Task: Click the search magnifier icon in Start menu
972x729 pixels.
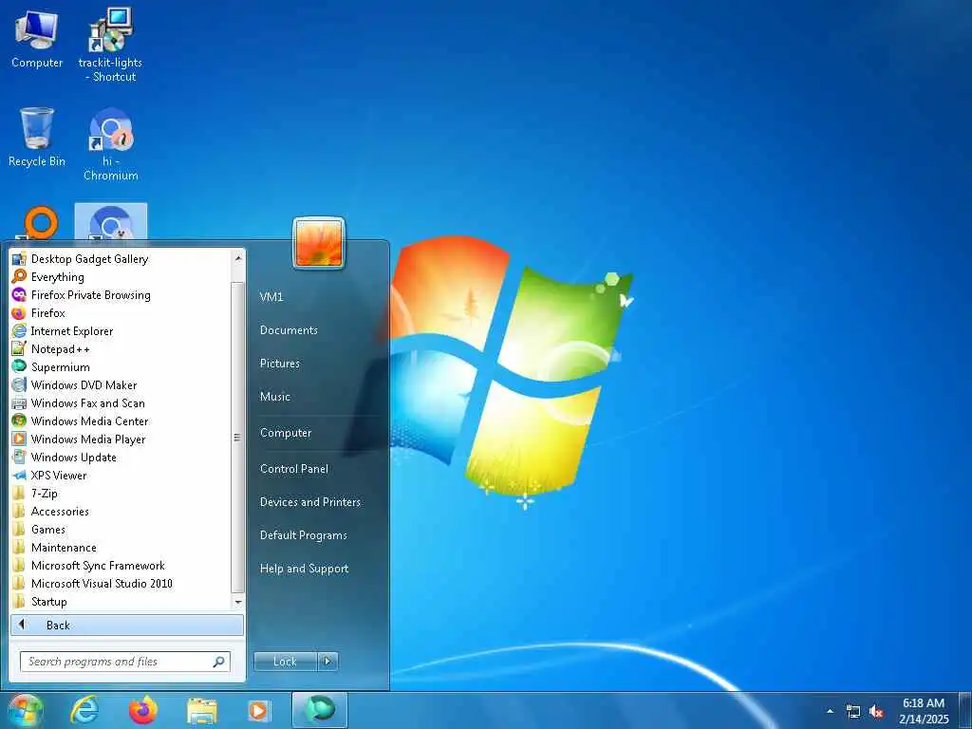Action: [219, 662]
